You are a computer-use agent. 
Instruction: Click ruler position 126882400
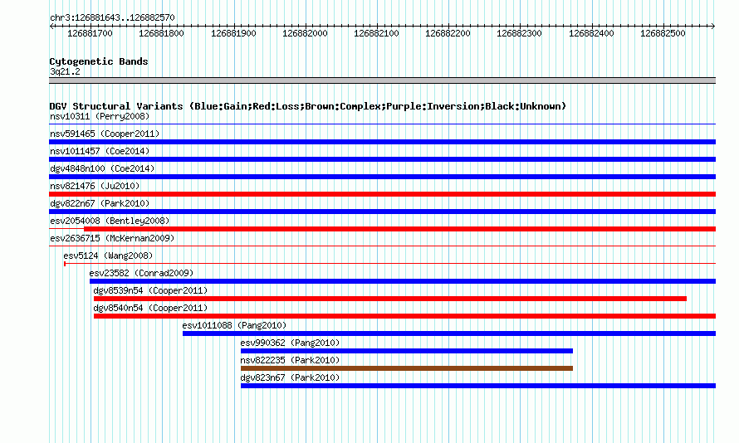coord(591,33)
